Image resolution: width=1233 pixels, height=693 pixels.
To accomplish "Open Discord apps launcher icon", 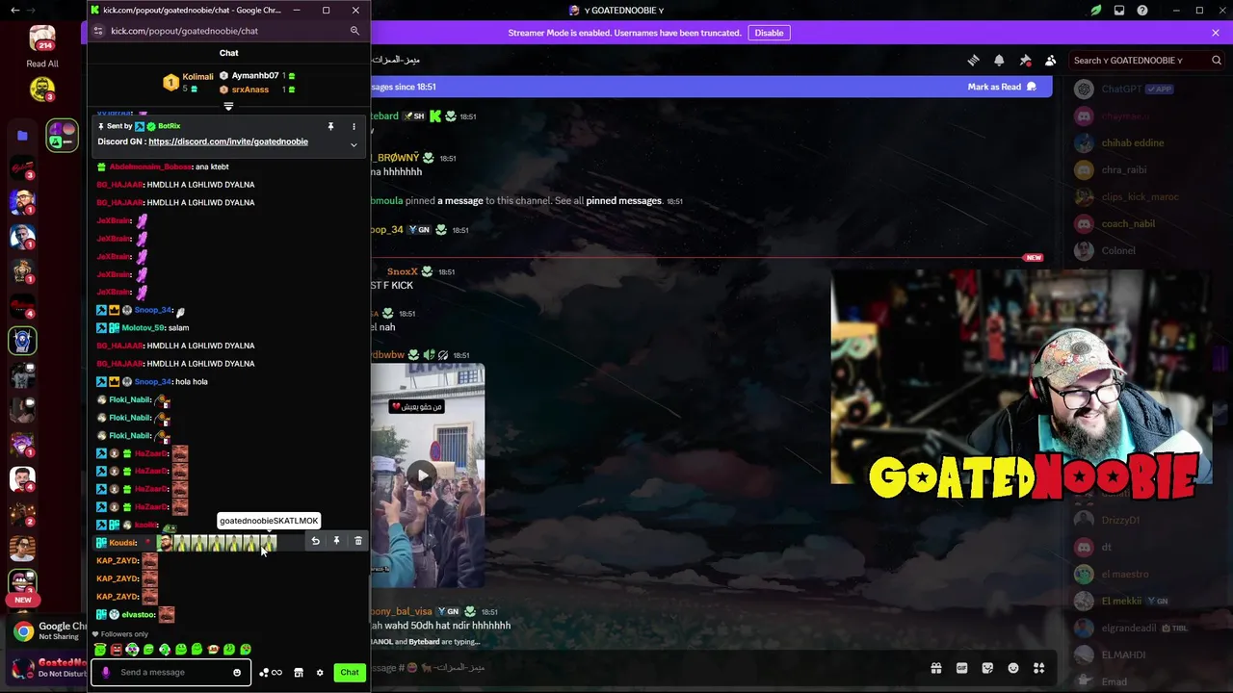I will [1038, 668].
